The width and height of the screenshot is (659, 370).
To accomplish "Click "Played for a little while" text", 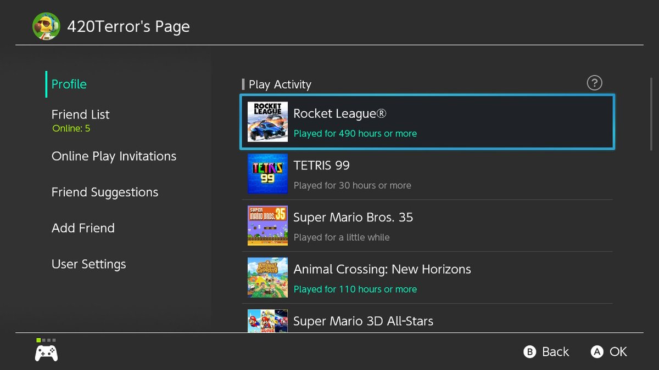I will point(342,237).
